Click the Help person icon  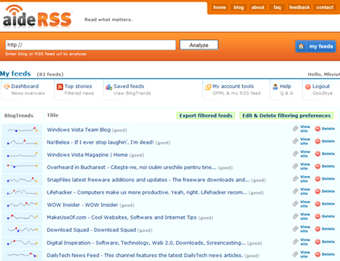[275, 87]
